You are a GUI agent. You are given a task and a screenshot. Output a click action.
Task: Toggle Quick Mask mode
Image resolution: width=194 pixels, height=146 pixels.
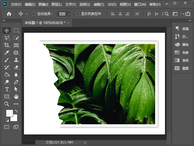pyautogui.click(x=7, y=127)
